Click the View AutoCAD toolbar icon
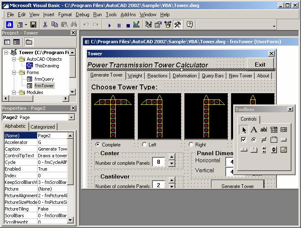This screenshot has width=301, height=228. click(9, 25)
